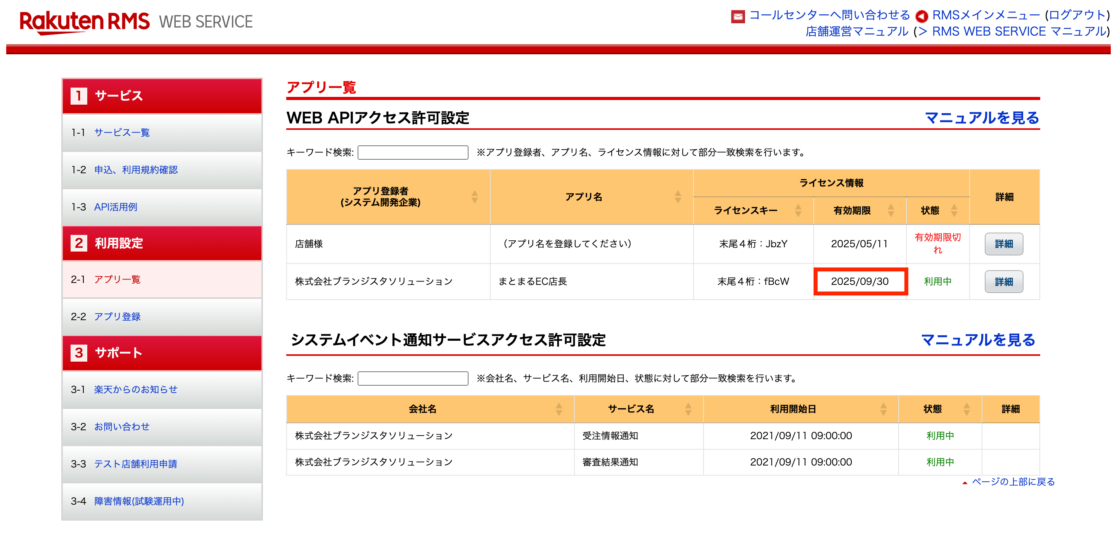This screenshot has width=1117, height=545.
Task: Click ページの上部に戻る link
Action: pyautogui.click(x=1013, y=482)
